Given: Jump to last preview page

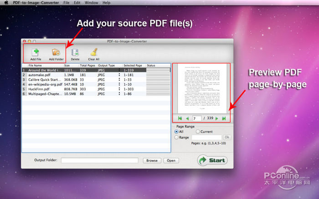Looking at the screenshot, I should click(x=224, y=118).
